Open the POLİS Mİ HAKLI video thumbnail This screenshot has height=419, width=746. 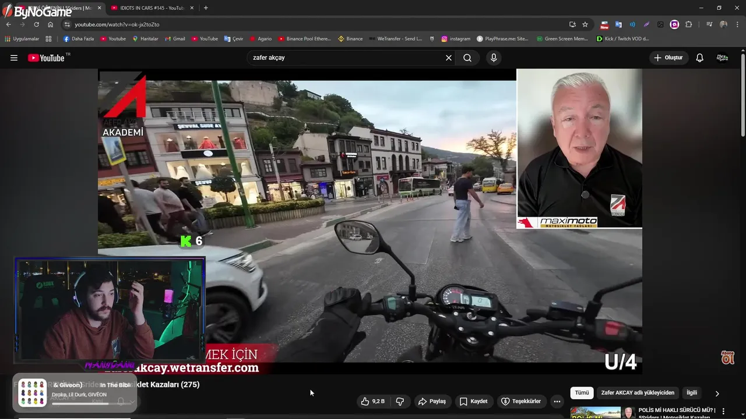point(596,413)
